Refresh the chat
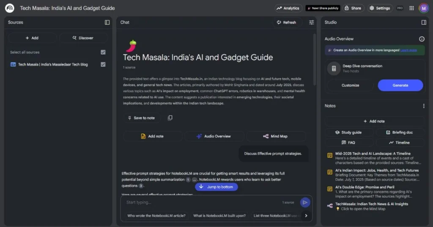 287,22
